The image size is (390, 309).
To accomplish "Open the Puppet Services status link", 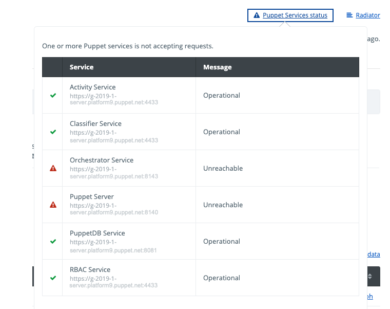I will (x=295, y=15).
